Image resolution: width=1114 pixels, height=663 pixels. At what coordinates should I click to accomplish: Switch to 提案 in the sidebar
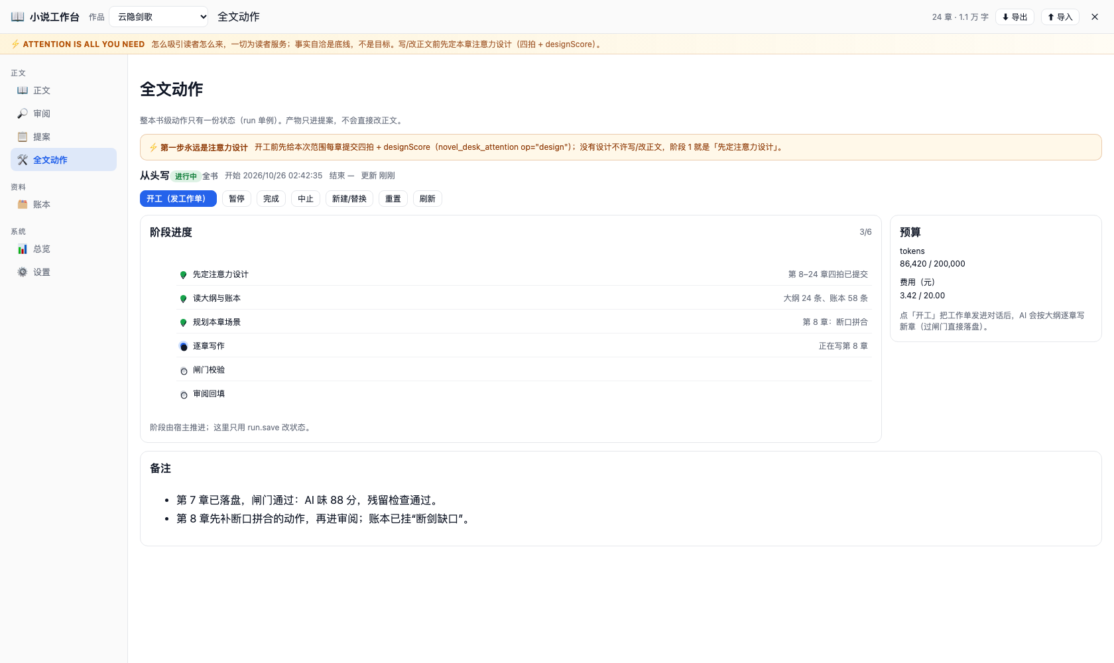tap(64, 137)
